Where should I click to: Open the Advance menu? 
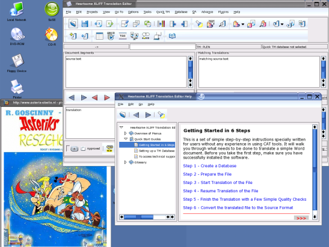click(207, 12)
